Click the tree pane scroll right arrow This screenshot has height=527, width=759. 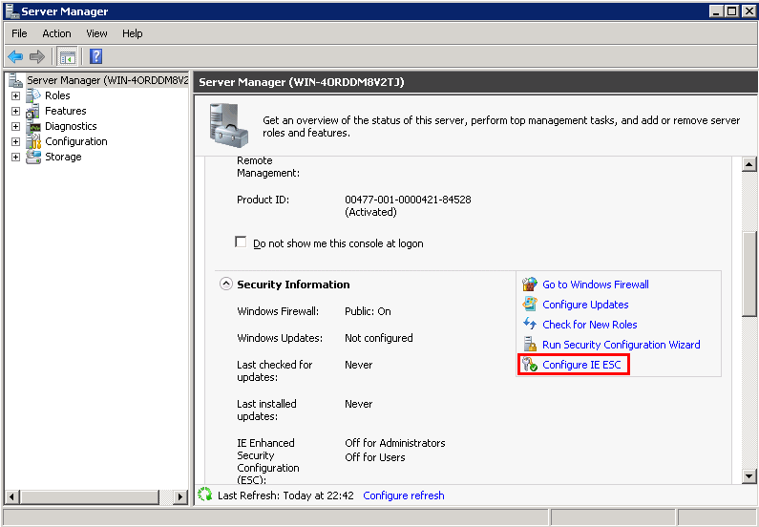pos(180,496)
